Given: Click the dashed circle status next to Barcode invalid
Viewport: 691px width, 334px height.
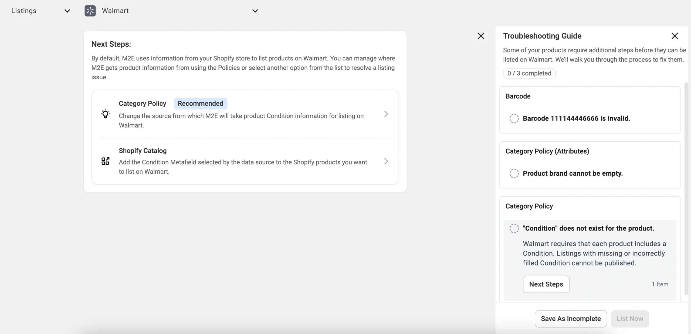Looking at the screenshot, I should (514, 118).
